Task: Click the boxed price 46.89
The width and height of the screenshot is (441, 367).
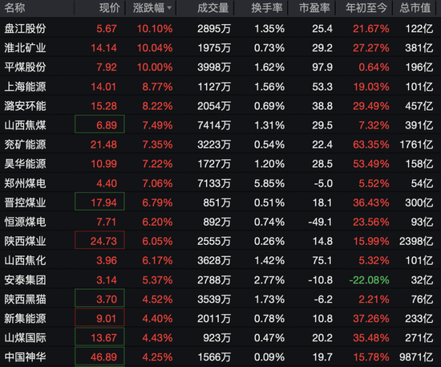Action: coord(99,357)
